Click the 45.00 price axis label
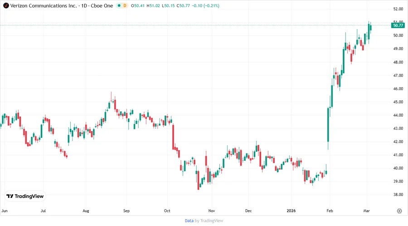This screenshot has height=226, width=408. click(398, 102)
